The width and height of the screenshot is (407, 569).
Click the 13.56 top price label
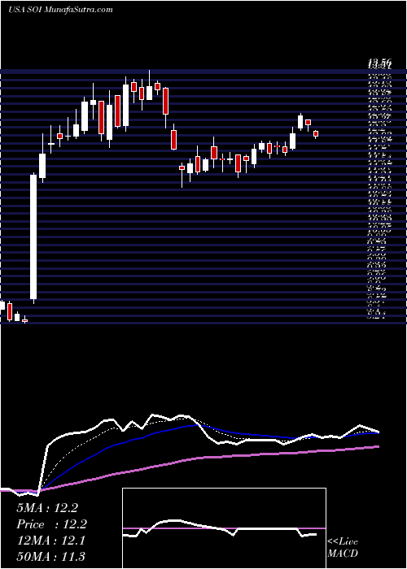coord(380,64)
